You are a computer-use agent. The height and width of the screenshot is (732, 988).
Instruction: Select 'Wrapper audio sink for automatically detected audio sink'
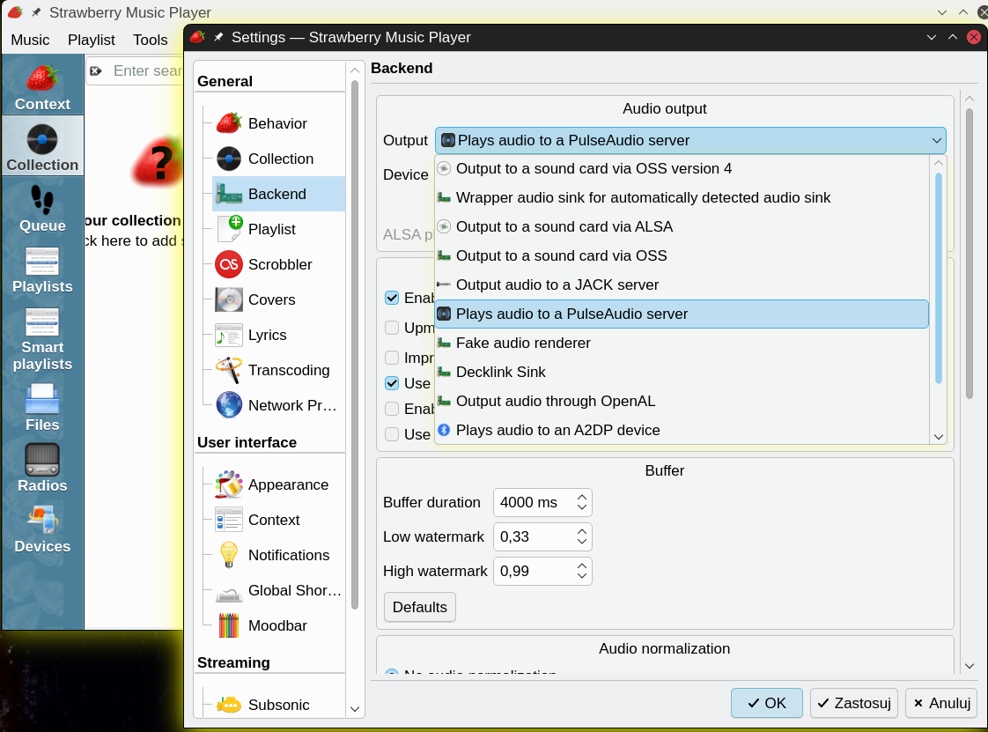[682, 198]
